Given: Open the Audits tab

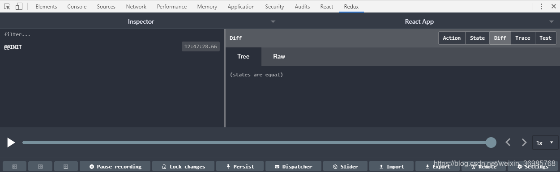Looking at the screenshot, I should click(302, 6).
